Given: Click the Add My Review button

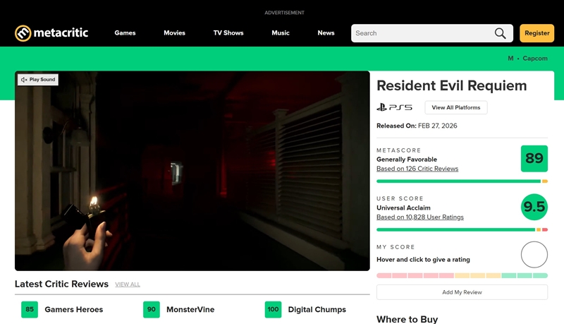Looking at the screenshot, I should 462,292.
